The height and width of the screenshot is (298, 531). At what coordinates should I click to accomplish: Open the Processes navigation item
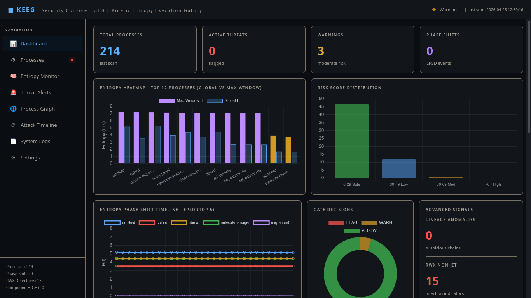point(42,60)
